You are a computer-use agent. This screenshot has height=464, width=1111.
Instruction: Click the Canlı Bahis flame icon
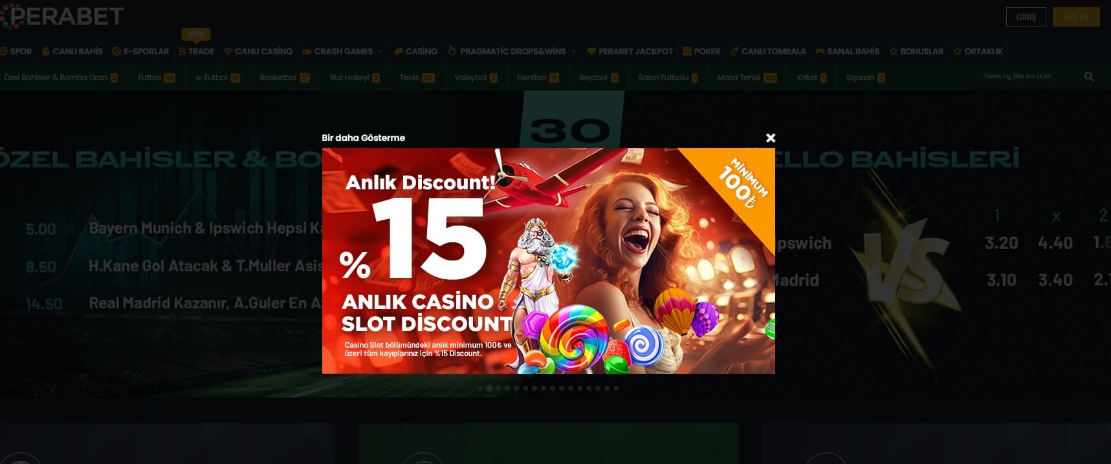(x=46, y=51)
